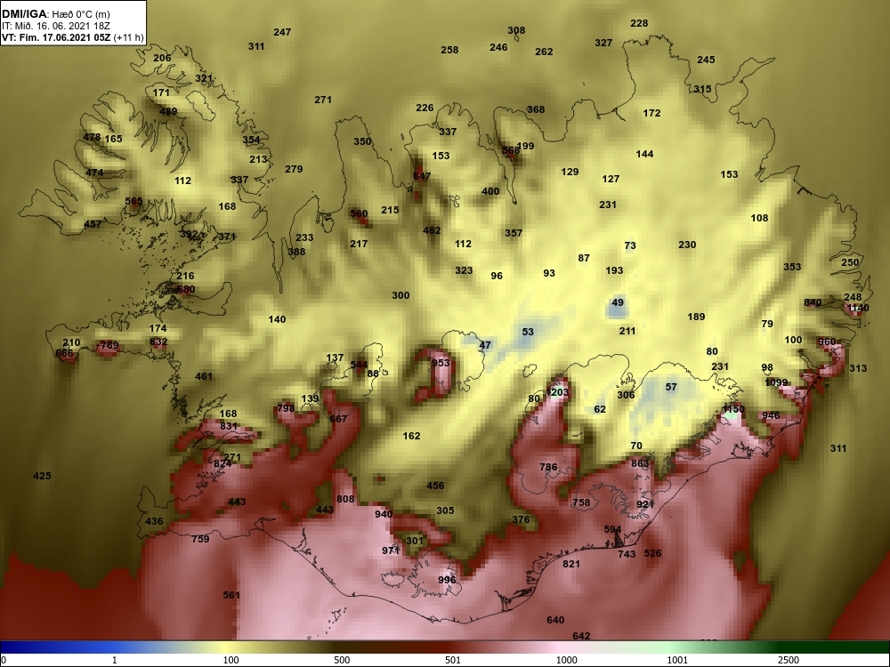Select the 786 height value

coord(548,468)
